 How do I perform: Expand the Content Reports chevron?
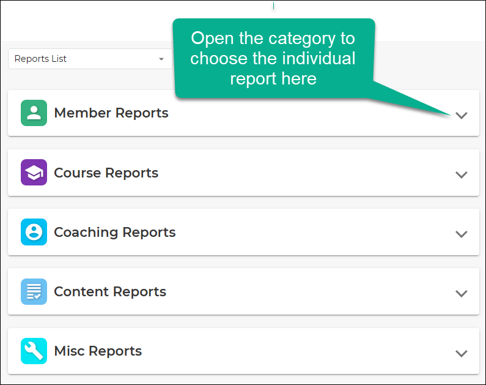pyautogui.click(x=461, y=293)
